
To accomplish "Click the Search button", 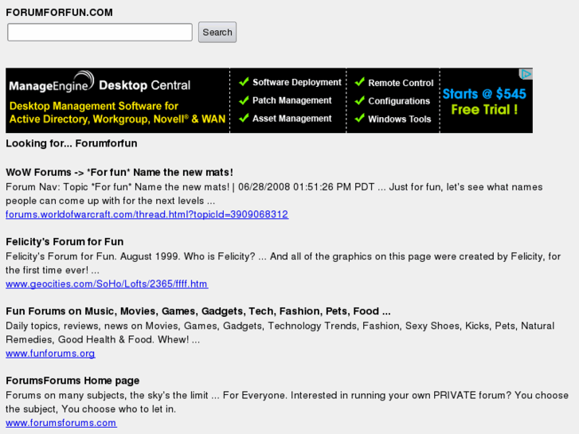I will (x=217, y=32).
